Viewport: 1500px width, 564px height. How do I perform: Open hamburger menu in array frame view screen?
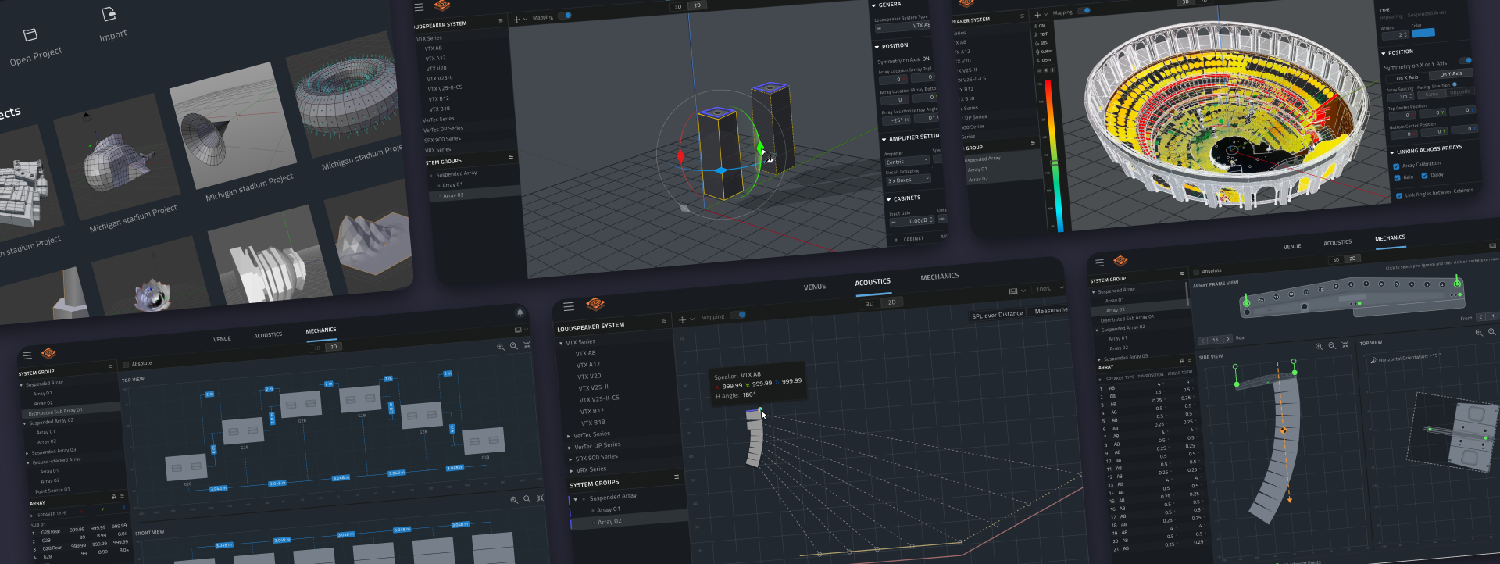coord(1100,263)
